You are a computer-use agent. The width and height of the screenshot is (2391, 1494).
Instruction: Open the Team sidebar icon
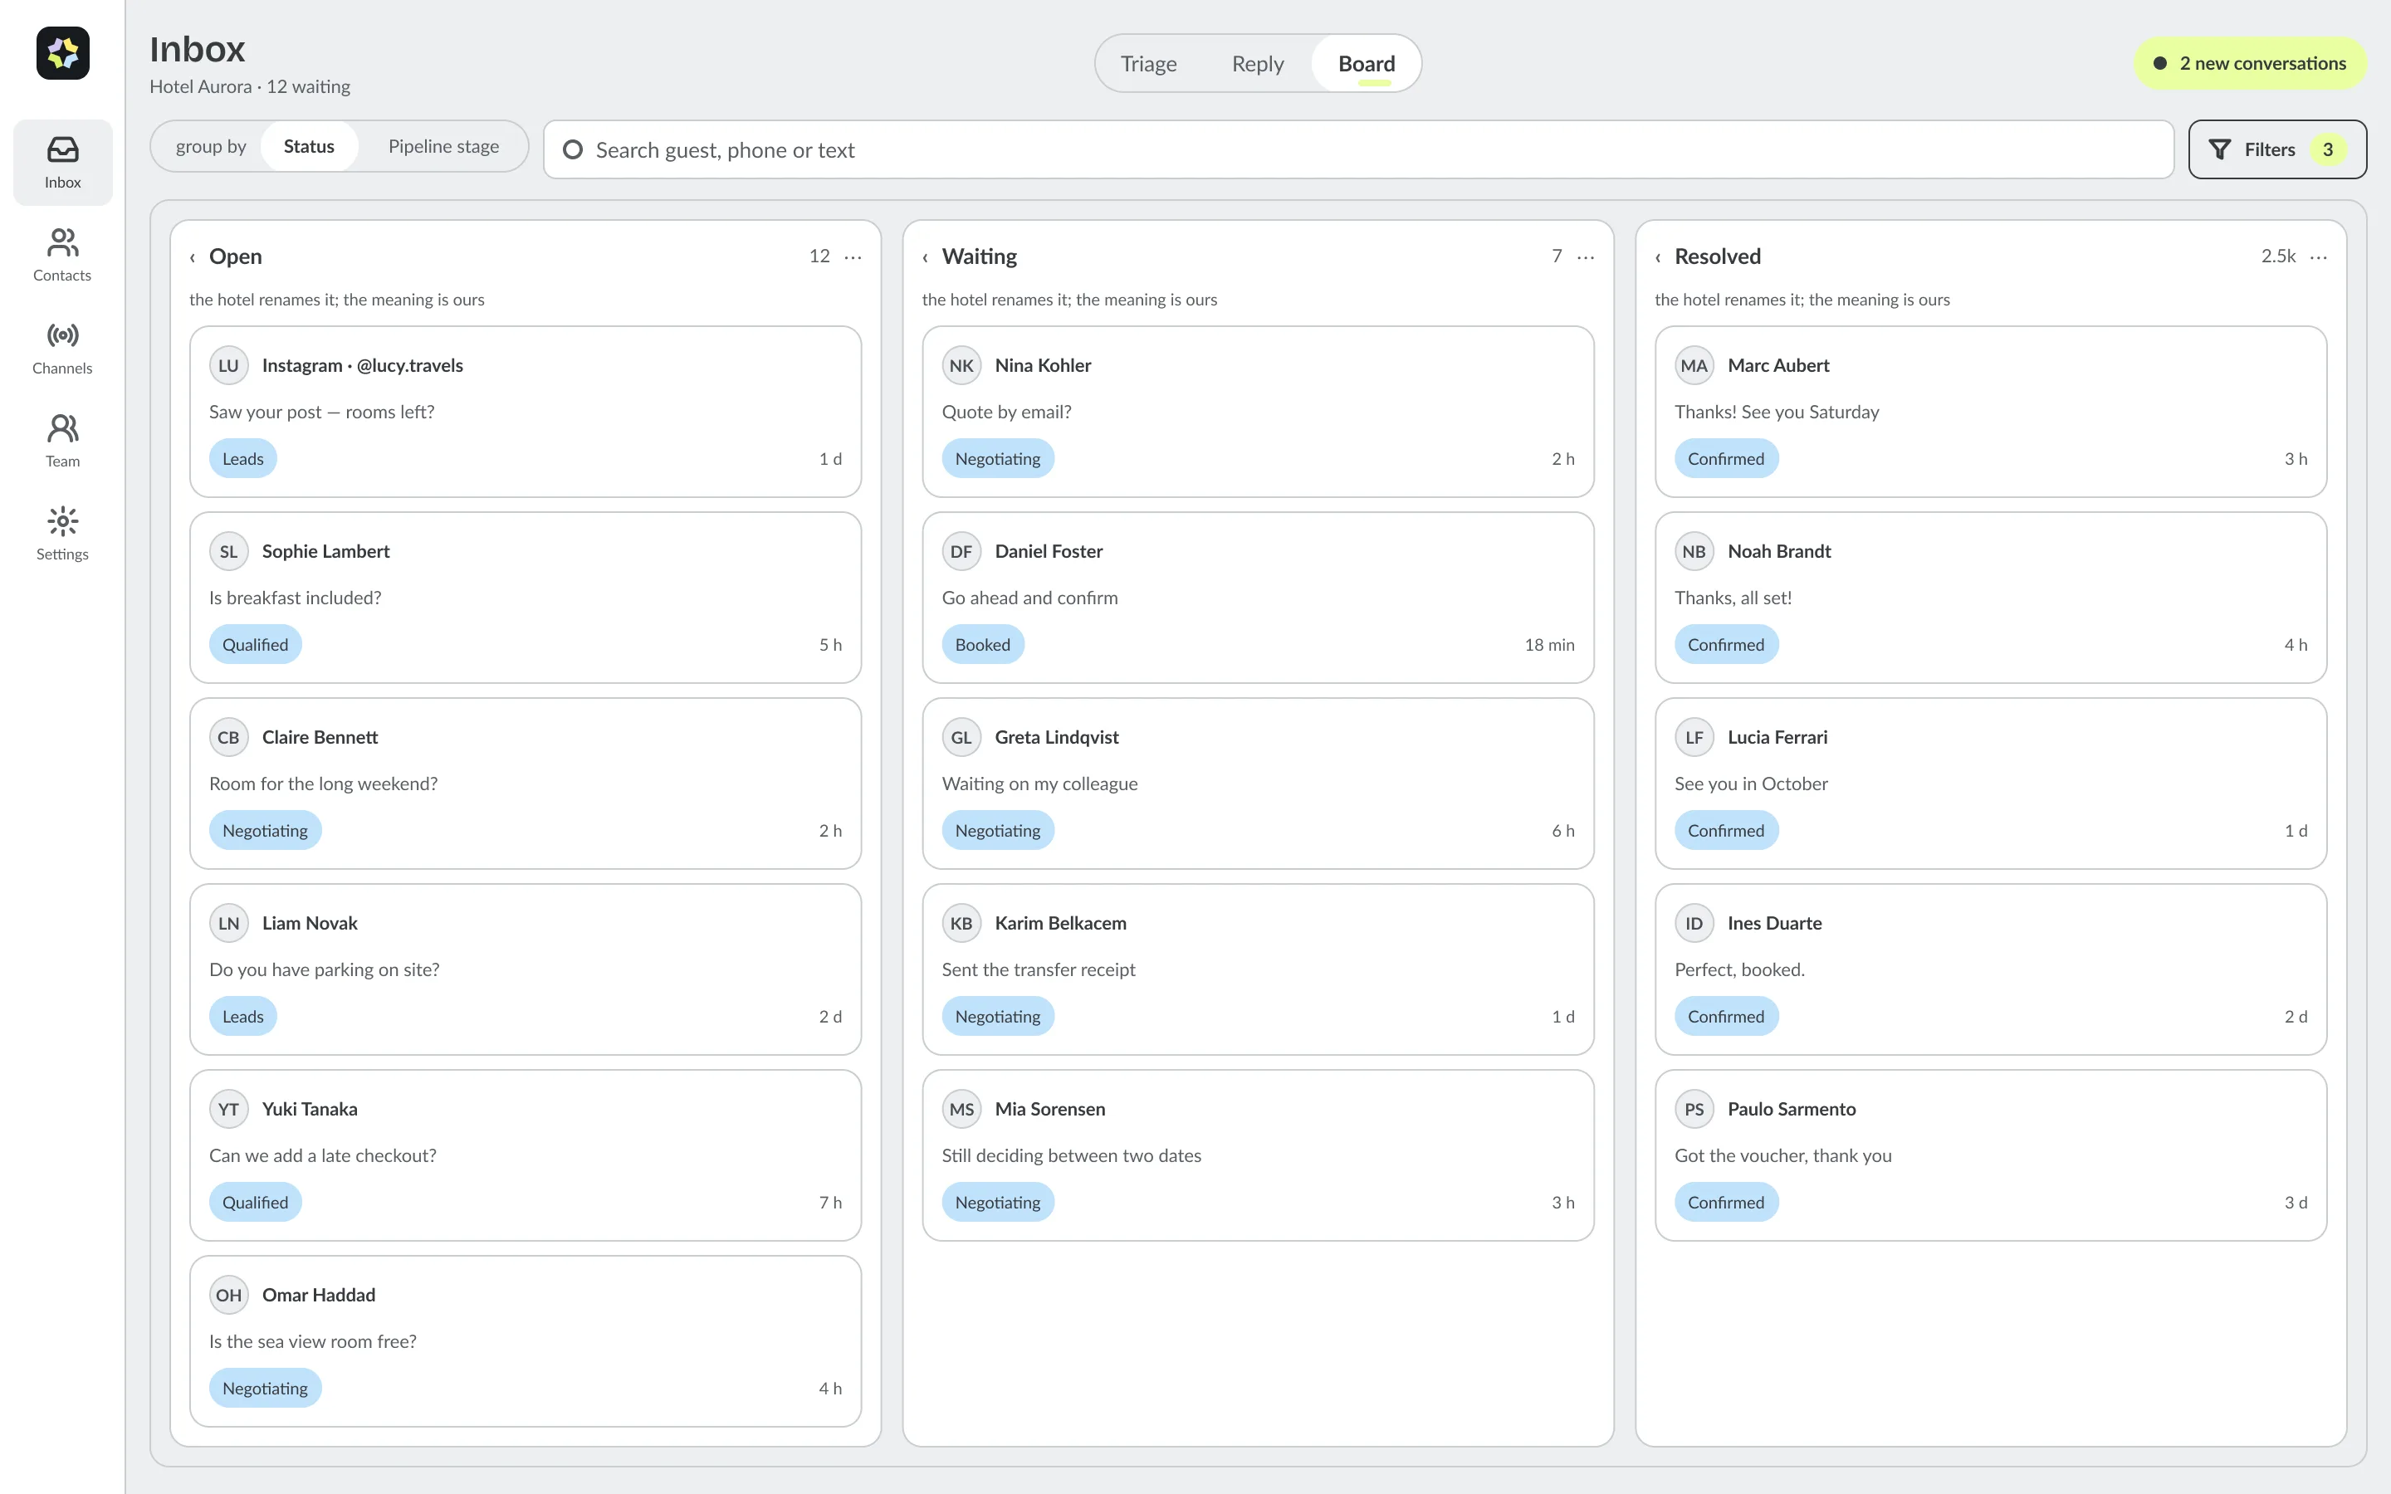pos(62,441)
